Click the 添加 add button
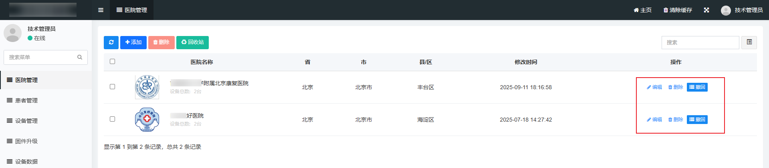This screenshot has width=769, height=168. 133,42
